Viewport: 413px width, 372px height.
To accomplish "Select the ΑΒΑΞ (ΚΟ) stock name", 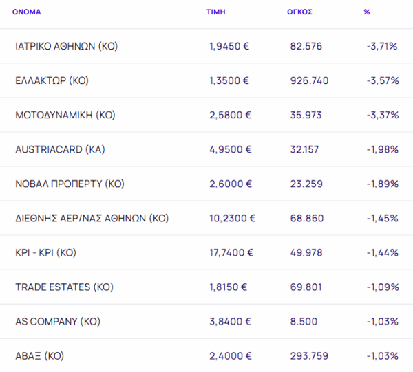I will 39,355.
